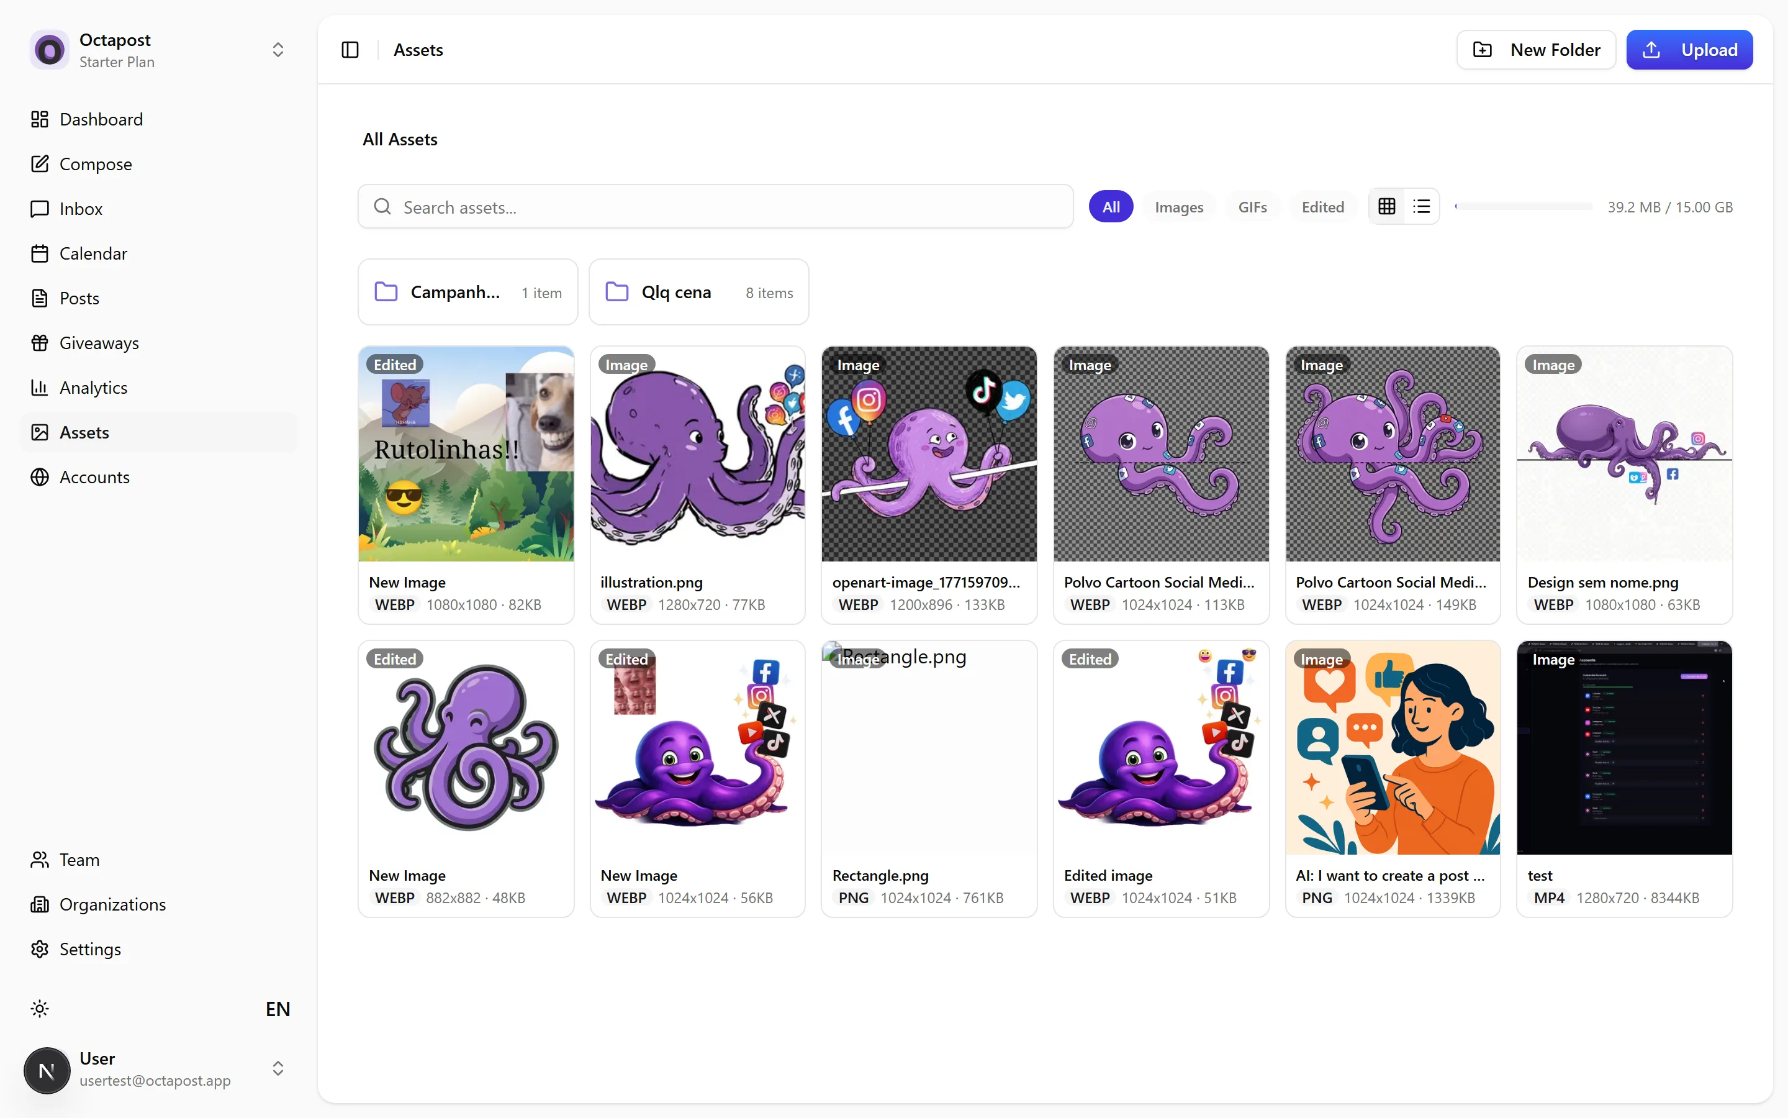Click the 8 items count label
The width and height of the screenshot is (1788, 1118).
coord(769,293)
